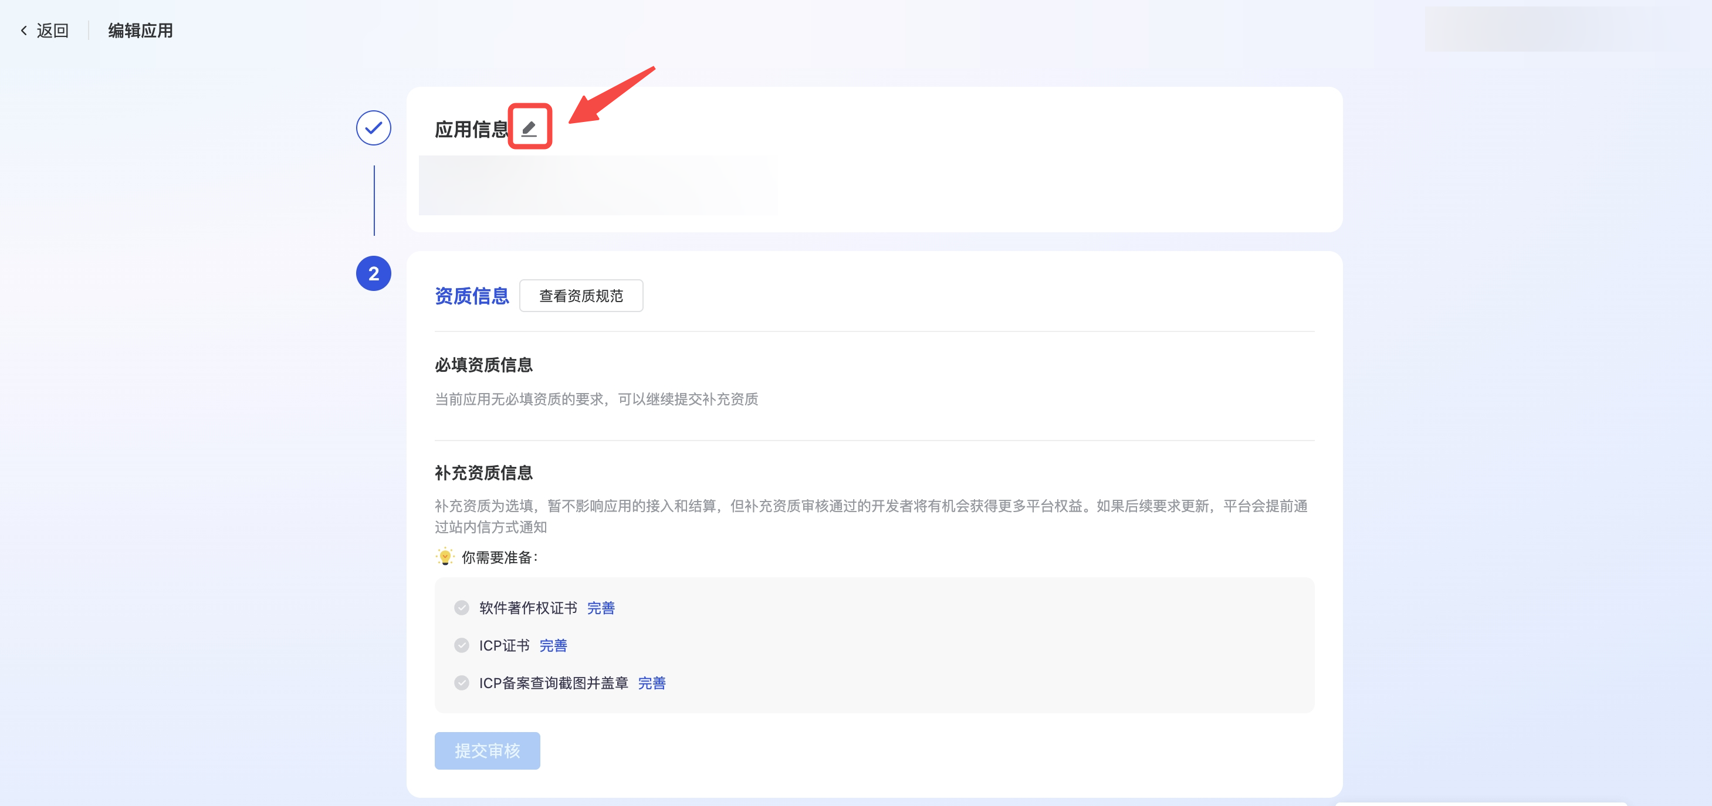The image size is (1712, 806).
Task: Click the check circle beside ICP备案查询截图并盖章
Action: click(x=461, y=682)
